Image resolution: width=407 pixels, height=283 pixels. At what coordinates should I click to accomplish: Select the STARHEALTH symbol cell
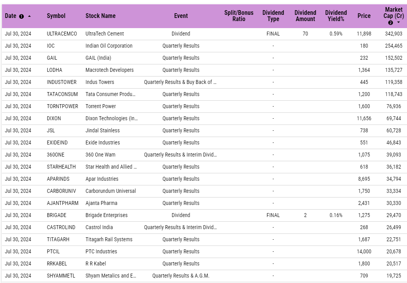pos(61,167)
